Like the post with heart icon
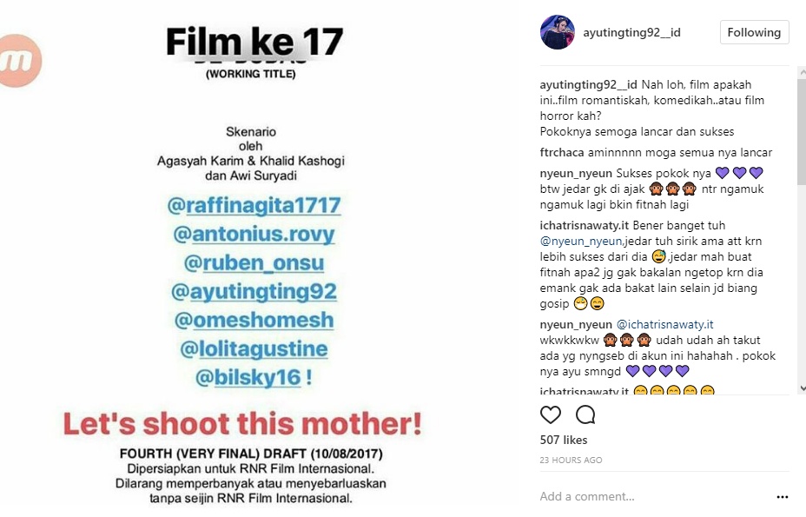 tap(551, 414)
